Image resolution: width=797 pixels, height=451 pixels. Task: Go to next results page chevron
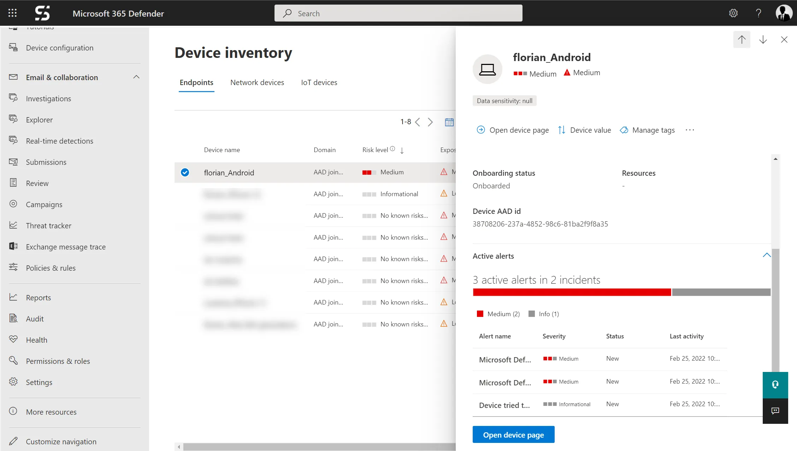click(x=430, y=122)
